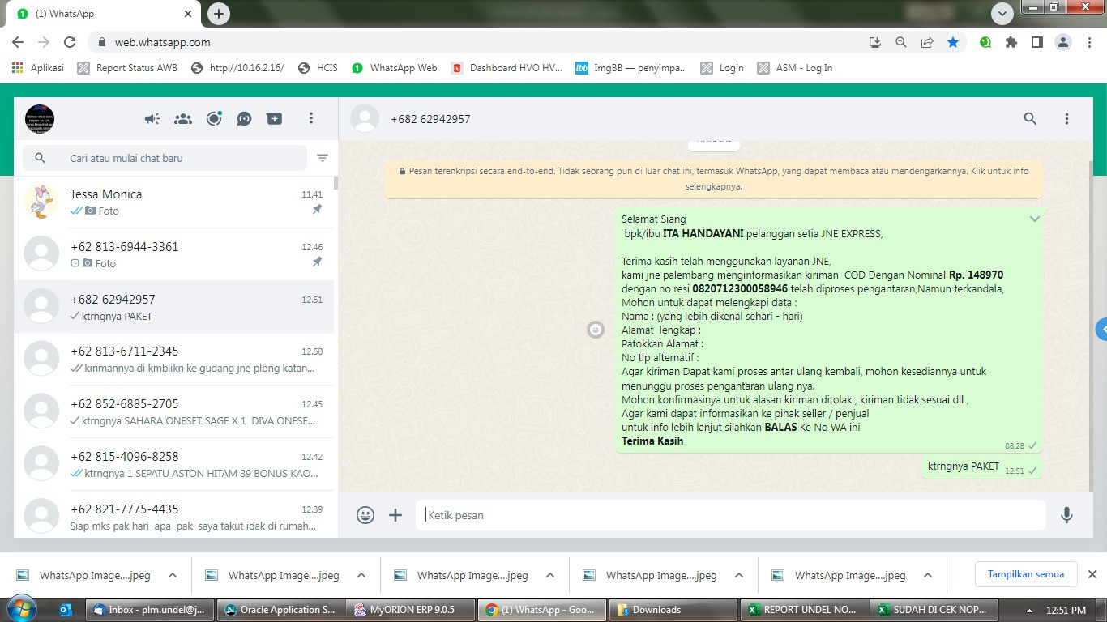
Task: Open the Downloads folder taskbar window
Action: (x=673, y=610)
